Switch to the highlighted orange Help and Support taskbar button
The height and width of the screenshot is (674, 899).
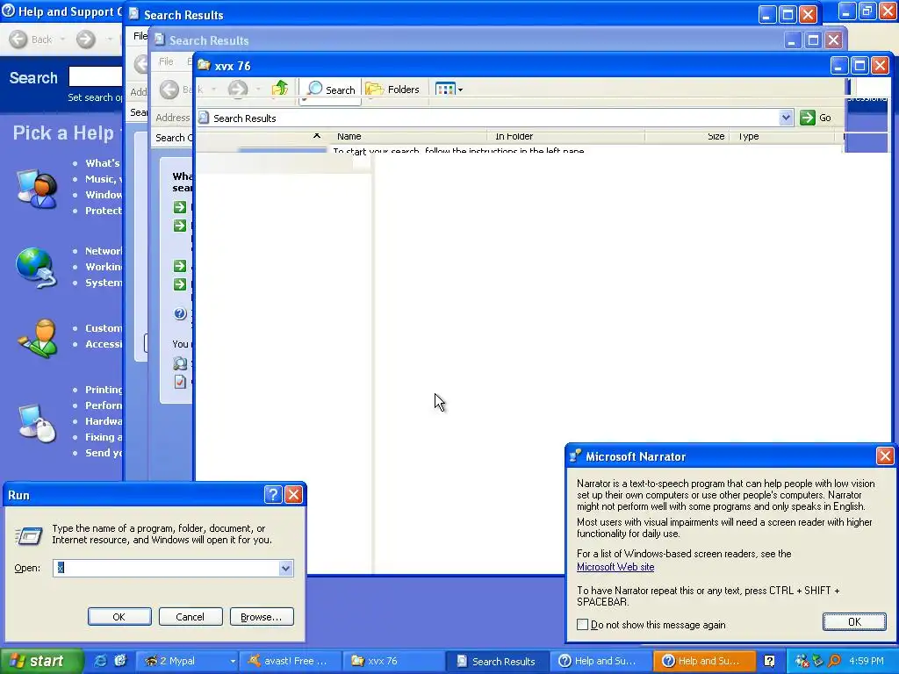tap(704, 661)
